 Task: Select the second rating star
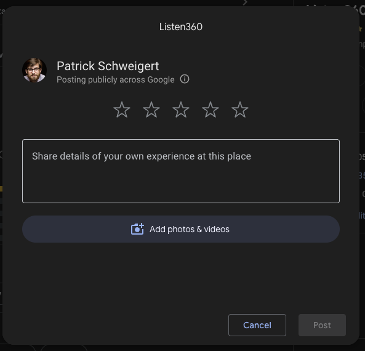coord(151,110)
